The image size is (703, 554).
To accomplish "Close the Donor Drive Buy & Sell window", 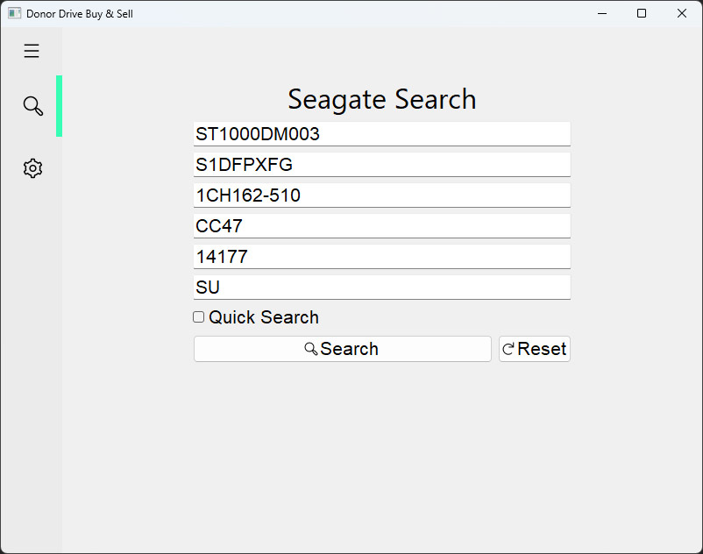I will (x=681, y=13).
